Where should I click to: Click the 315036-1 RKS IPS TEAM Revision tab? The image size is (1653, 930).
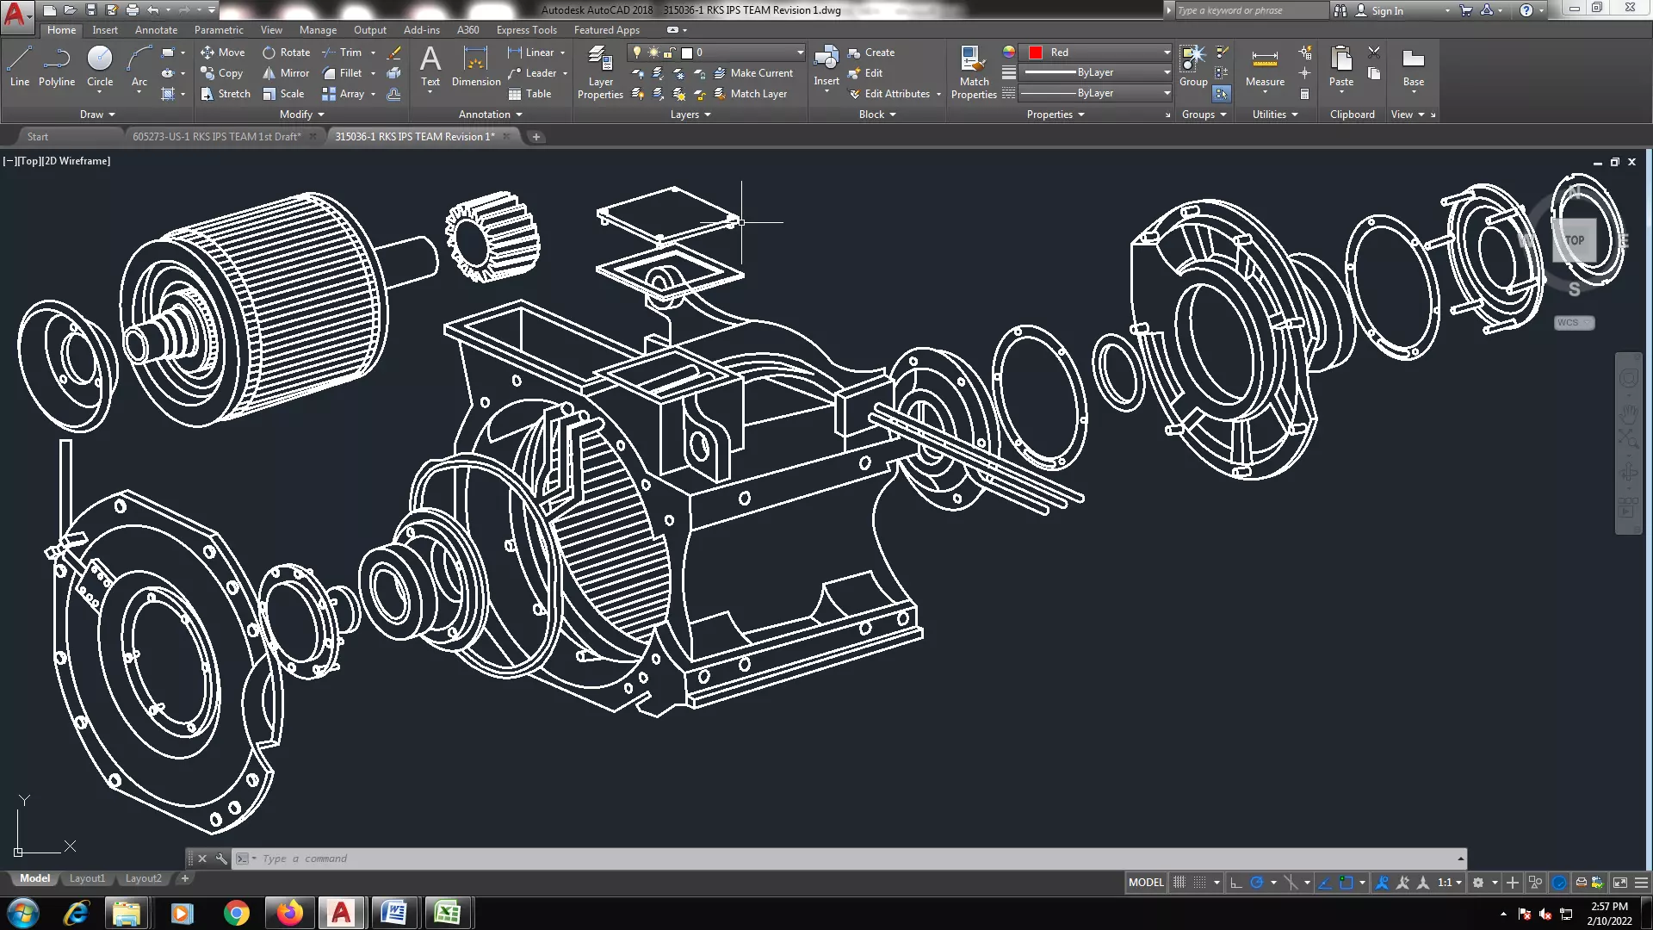414,136
